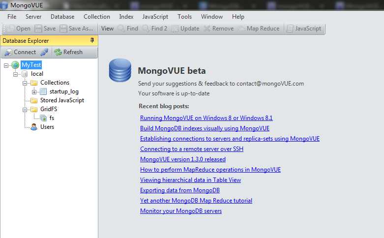Click the Find 2 toolbar button
Screen dimensions: 384x238
155,29
